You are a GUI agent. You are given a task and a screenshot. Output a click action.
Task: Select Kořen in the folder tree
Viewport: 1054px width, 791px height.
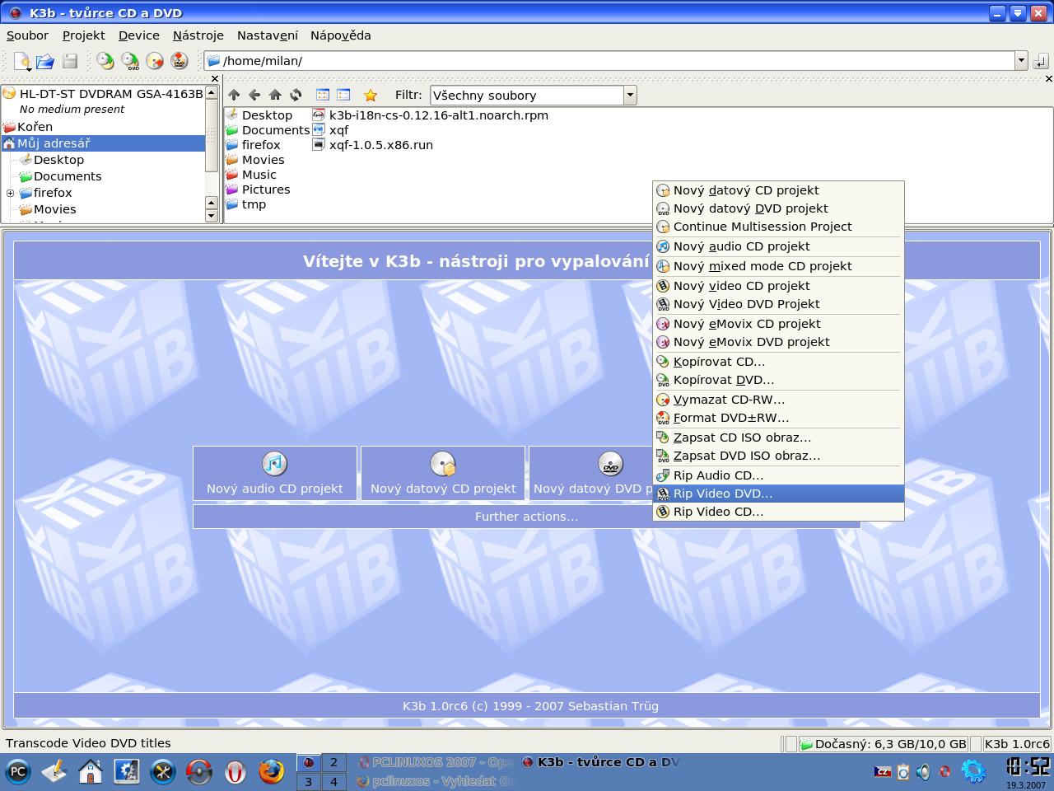coord(35,127)
